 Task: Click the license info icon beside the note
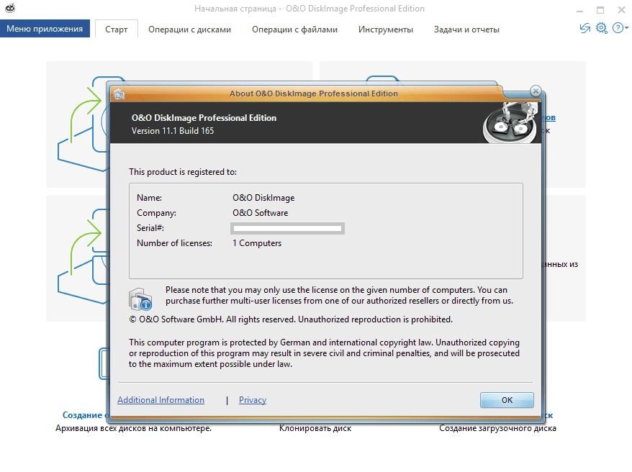coord(140,299)
